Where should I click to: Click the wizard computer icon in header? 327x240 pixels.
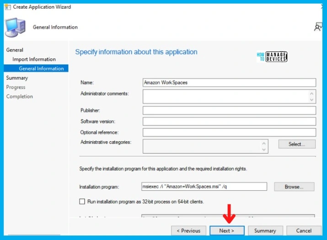point(15,27)
